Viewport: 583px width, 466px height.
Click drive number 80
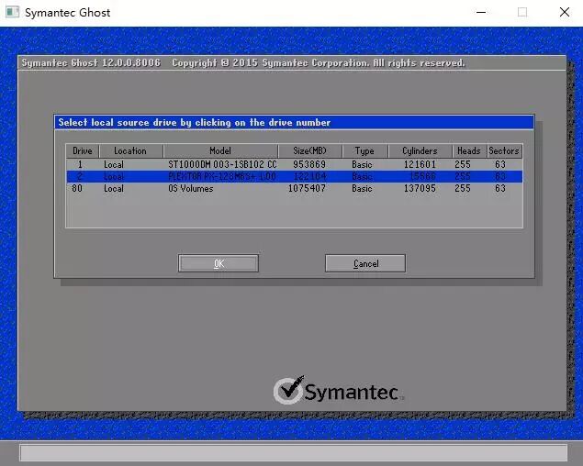(77, 188)
